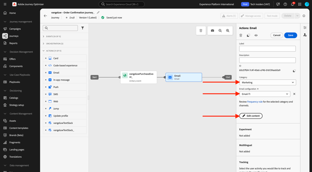Select the Push action
Image resolution: width=312 pixels, height=172 pixels.
[x=65, y=87]
